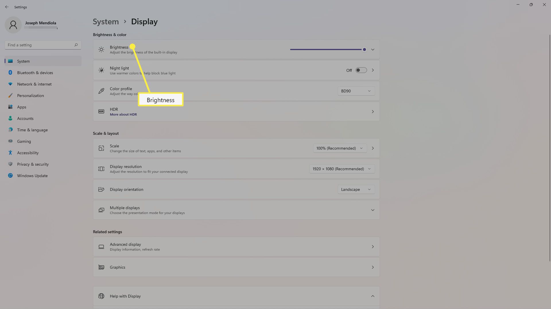
Task: Open the Landscape orientation dropdown
Action: [x=356, y=189]
